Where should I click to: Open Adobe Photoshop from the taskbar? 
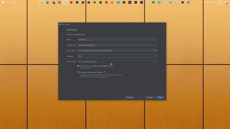pos(136,3)
